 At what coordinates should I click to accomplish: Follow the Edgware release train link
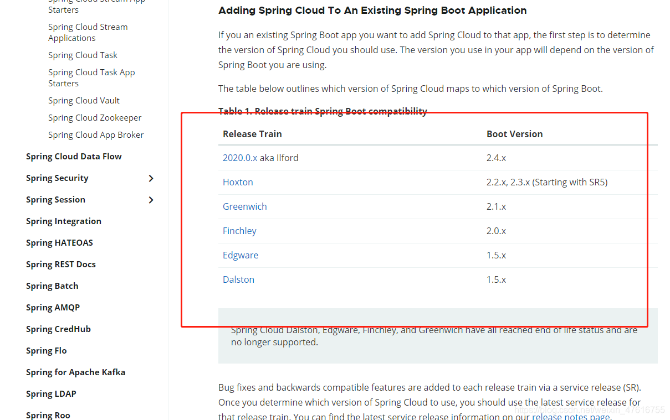click(241, 255)
